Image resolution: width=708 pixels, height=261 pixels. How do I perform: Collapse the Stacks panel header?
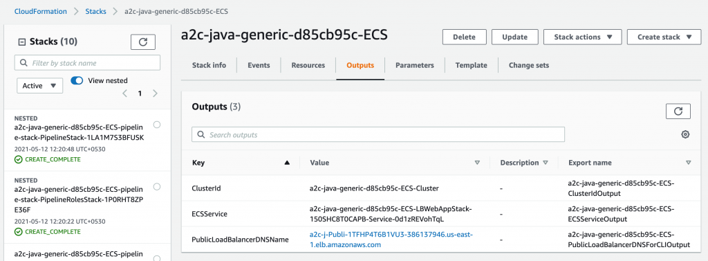[21, 42]
